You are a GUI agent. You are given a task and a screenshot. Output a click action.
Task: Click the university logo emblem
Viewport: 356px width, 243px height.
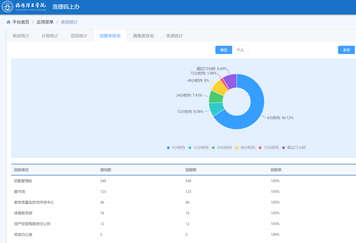click(8, 7)
